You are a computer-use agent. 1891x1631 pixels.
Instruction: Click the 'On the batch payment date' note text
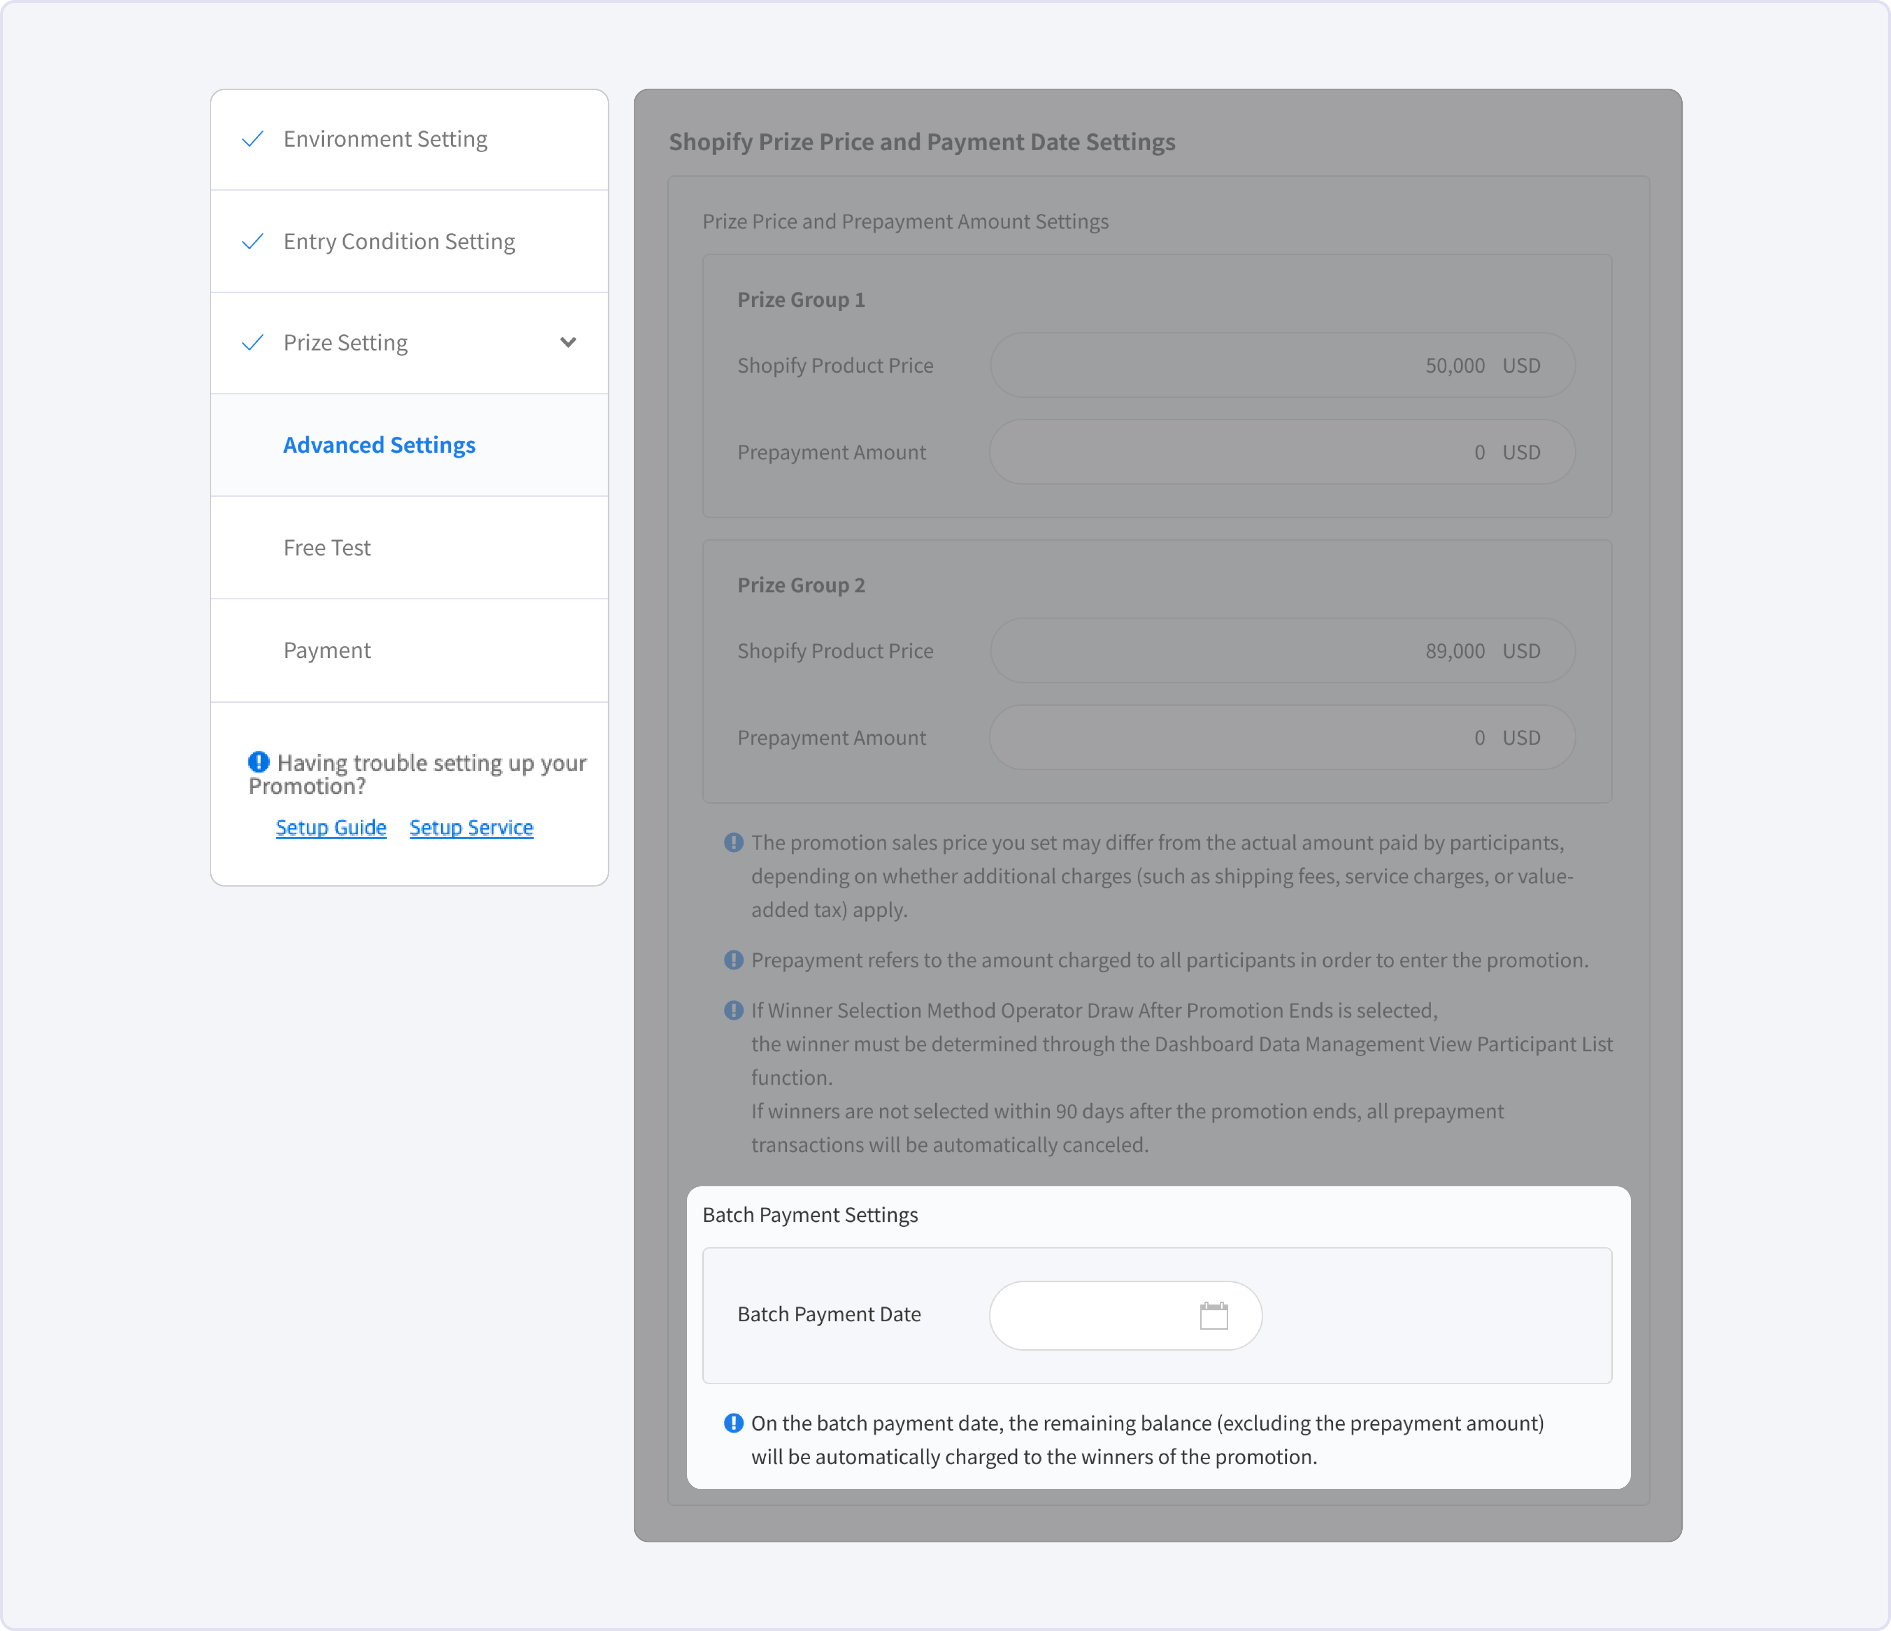tap(1147, 1440)
